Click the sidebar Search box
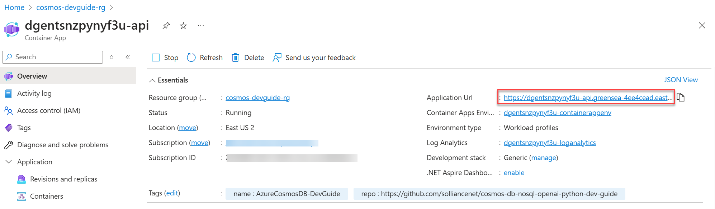Image resolution: width=715 pixels, height=209 pixels. pyautogui.click(x=53, y=57)
